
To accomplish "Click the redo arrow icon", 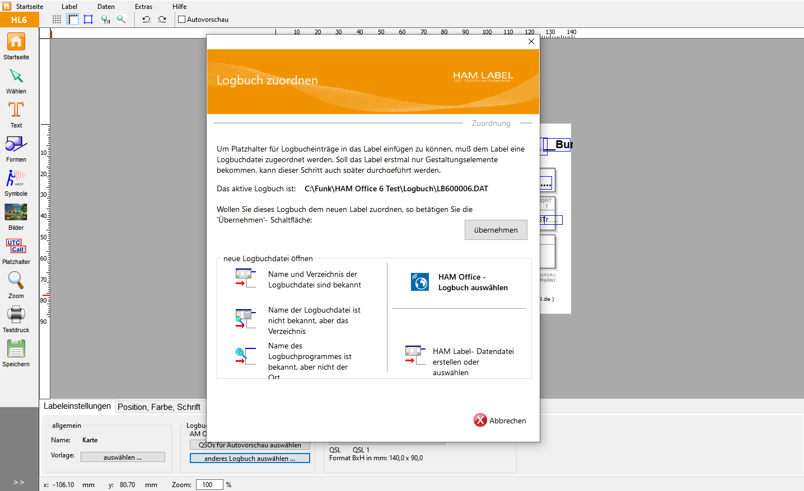I will (162, 19).
